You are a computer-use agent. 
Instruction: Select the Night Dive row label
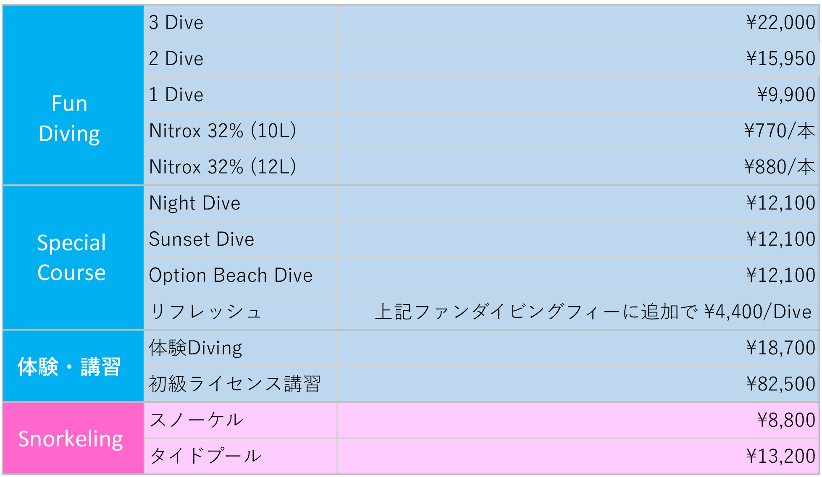tap(194, 203)
